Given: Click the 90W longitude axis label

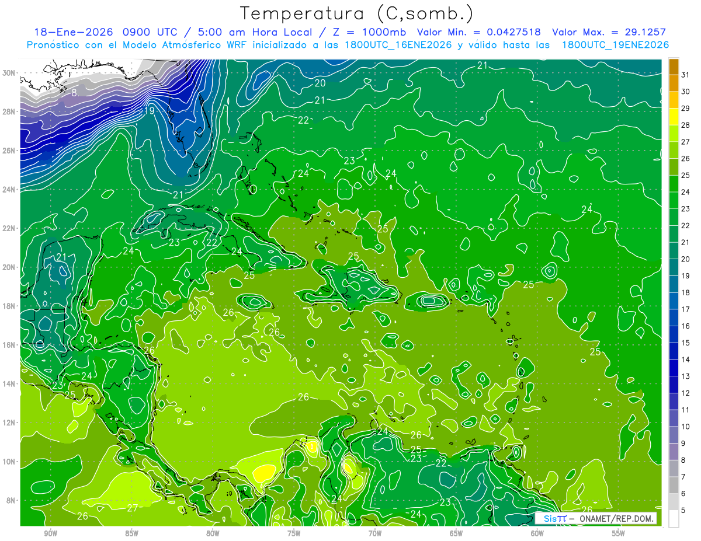Looking at the screenshot, I should pyautogui.click(x=51, y=533).
